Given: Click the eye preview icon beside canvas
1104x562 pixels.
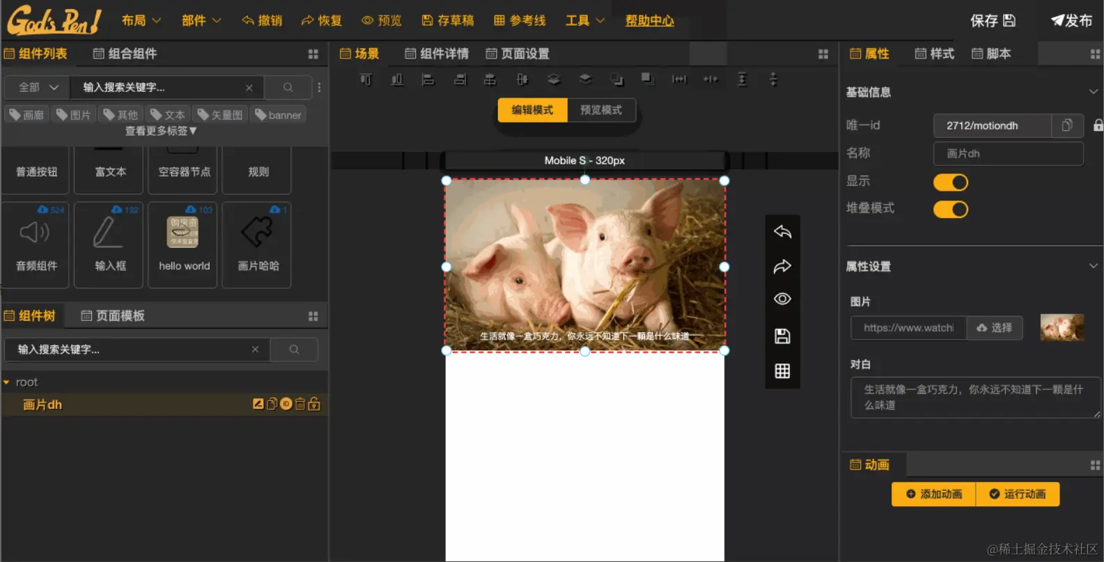Looking at the screenshot, I should pyautogui.click(x=782, y=299).
